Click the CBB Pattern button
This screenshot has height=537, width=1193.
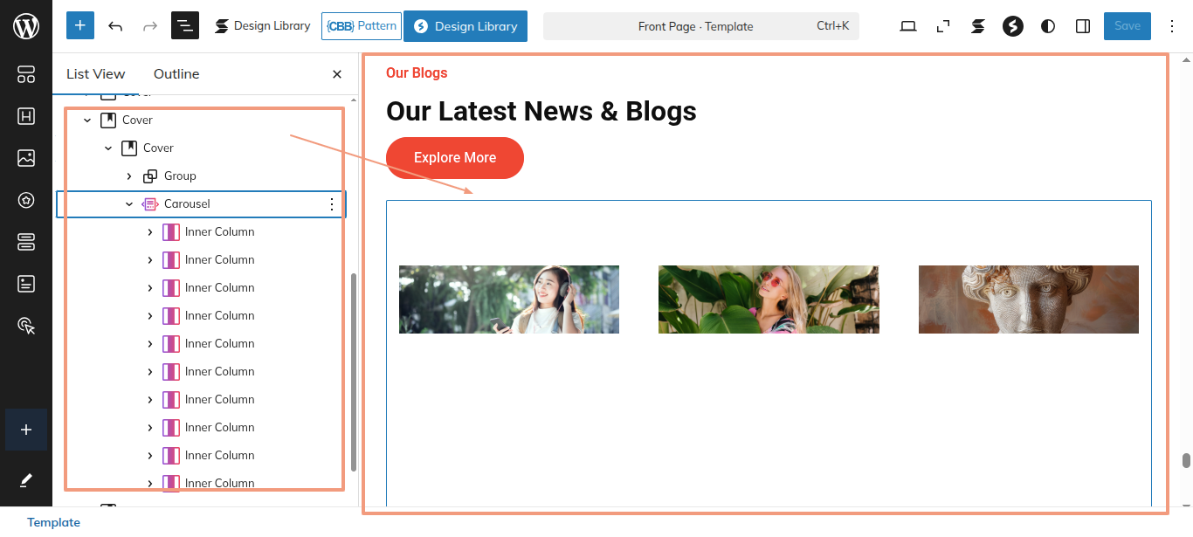(362, 25)
